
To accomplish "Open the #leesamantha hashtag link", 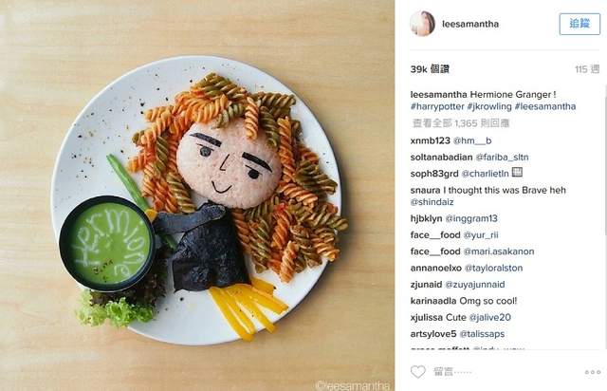I will click(x=545, y=106).
